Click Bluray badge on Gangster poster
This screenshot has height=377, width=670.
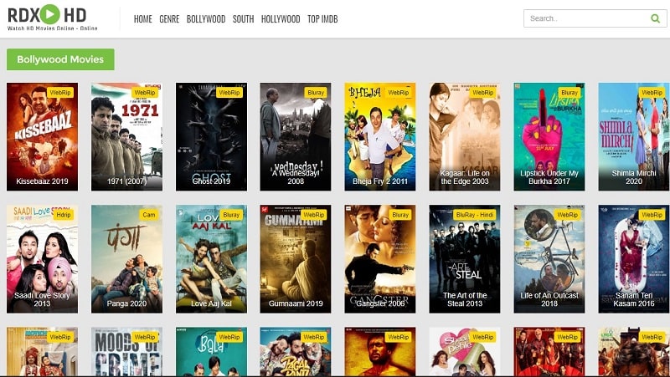point(400,215)
